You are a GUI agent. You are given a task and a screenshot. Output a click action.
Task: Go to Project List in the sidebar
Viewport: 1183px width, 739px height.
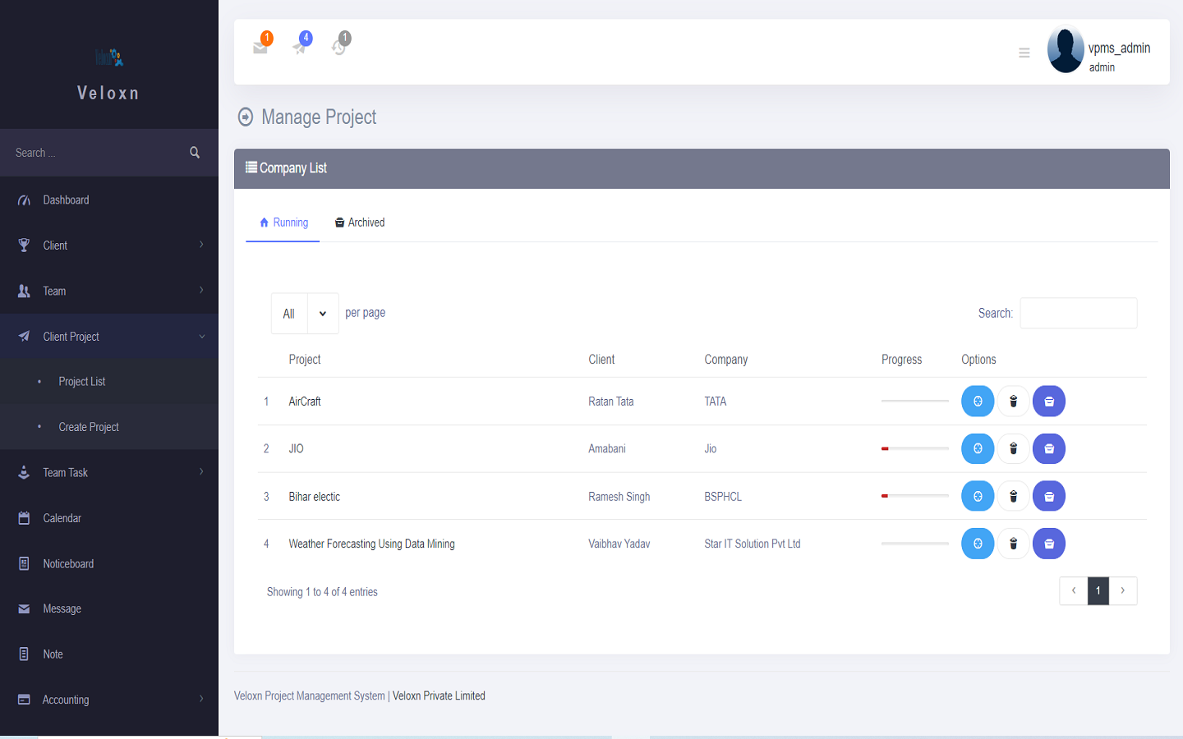tap(81, 381)
